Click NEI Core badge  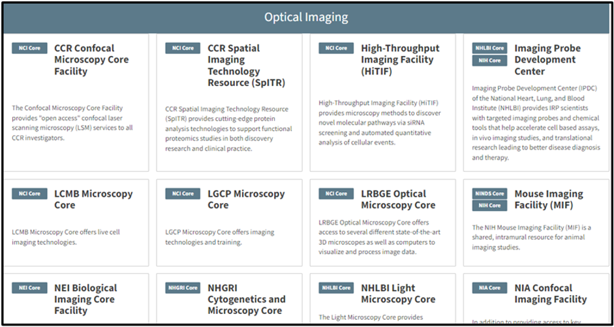(x=29, y=288)
